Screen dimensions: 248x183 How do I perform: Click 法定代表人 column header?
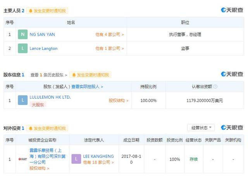point(94,140)
